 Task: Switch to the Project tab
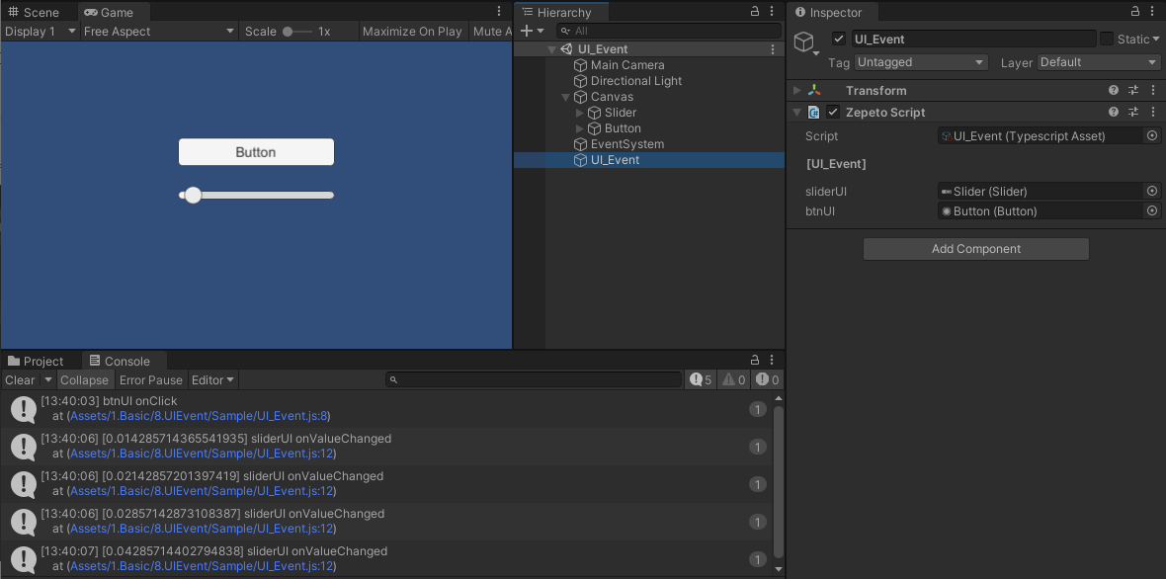[36, 362]
